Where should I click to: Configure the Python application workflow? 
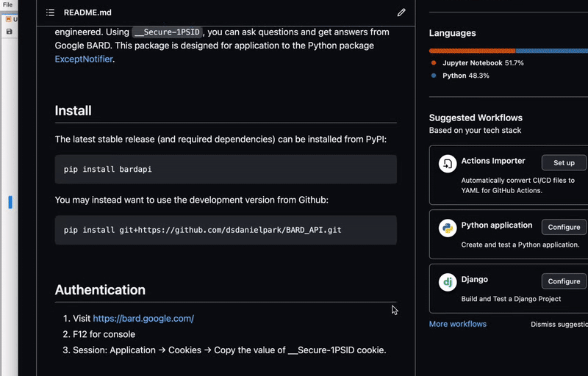[564, 226]
